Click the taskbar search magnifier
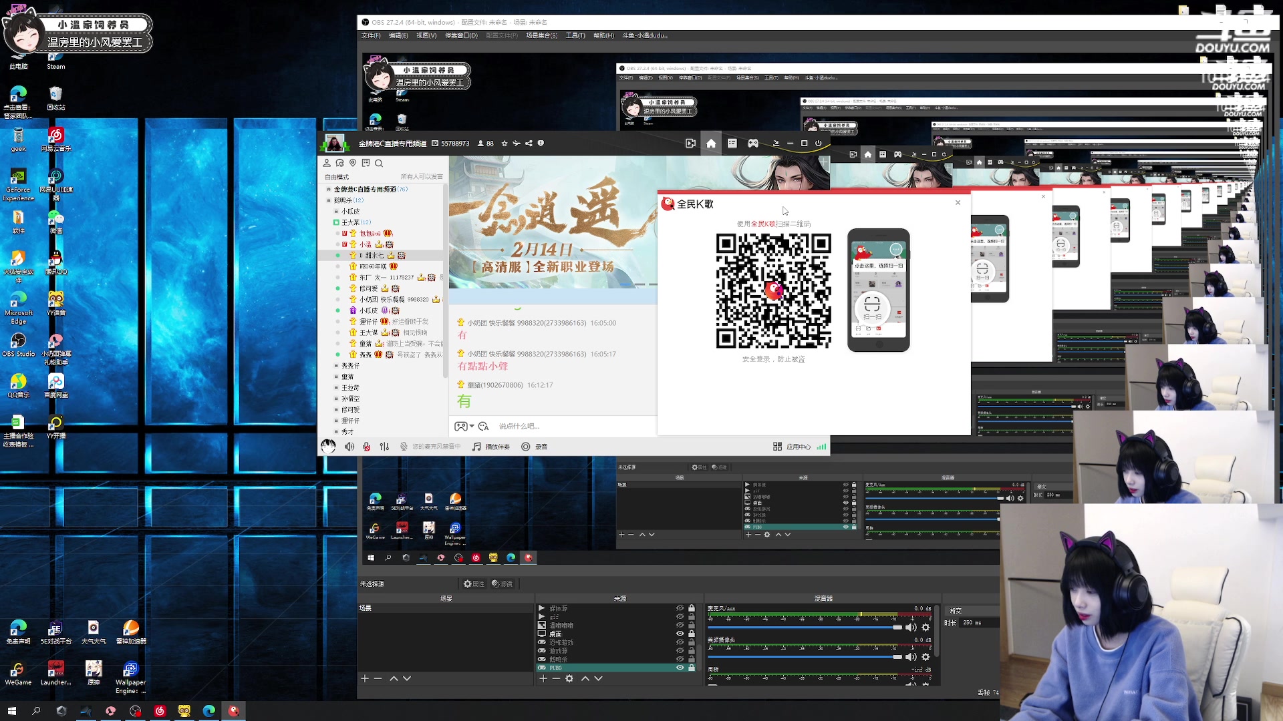The width and height of the screenshot is (1283, 721). (x=36, y=711)
